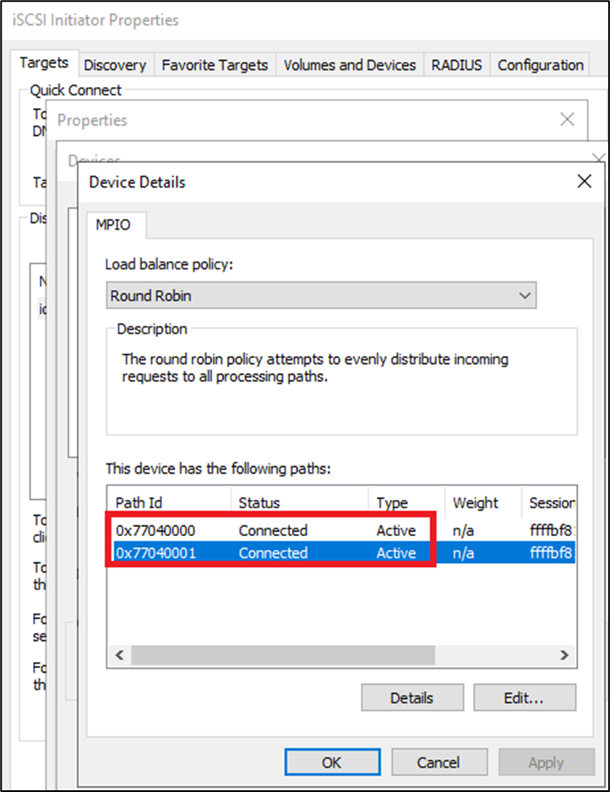Select the Volumes and Devices tab
The image size is (610, 792).
tap(349, 65)
